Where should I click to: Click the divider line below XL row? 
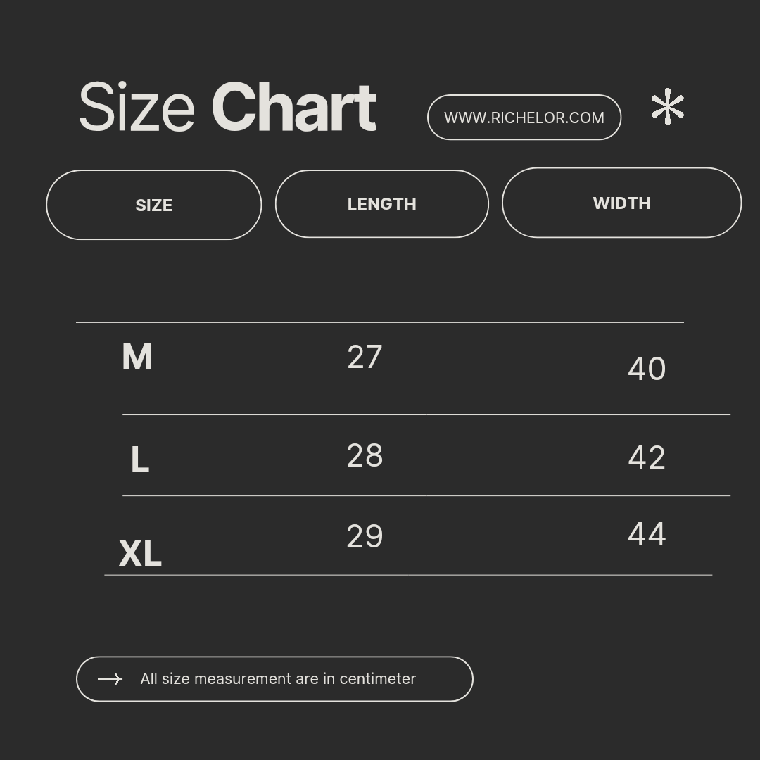point(408,575)
